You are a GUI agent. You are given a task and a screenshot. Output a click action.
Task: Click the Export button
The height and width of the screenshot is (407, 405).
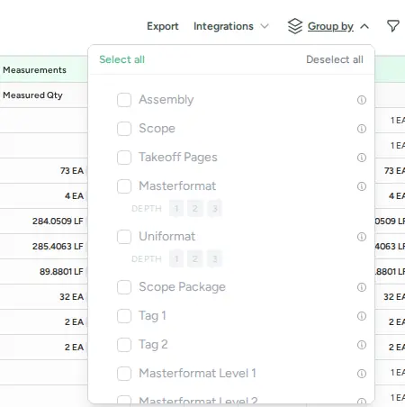click(163, 26)
